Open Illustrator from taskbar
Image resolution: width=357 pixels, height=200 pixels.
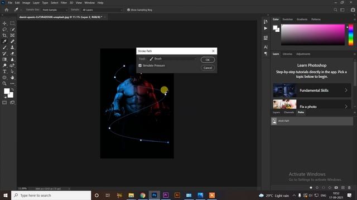[x=177, y=195]
